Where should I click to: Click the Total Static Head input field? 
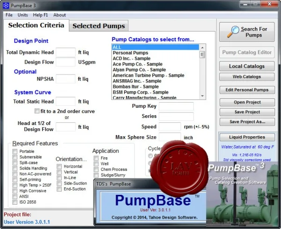[x=66, y=102]
